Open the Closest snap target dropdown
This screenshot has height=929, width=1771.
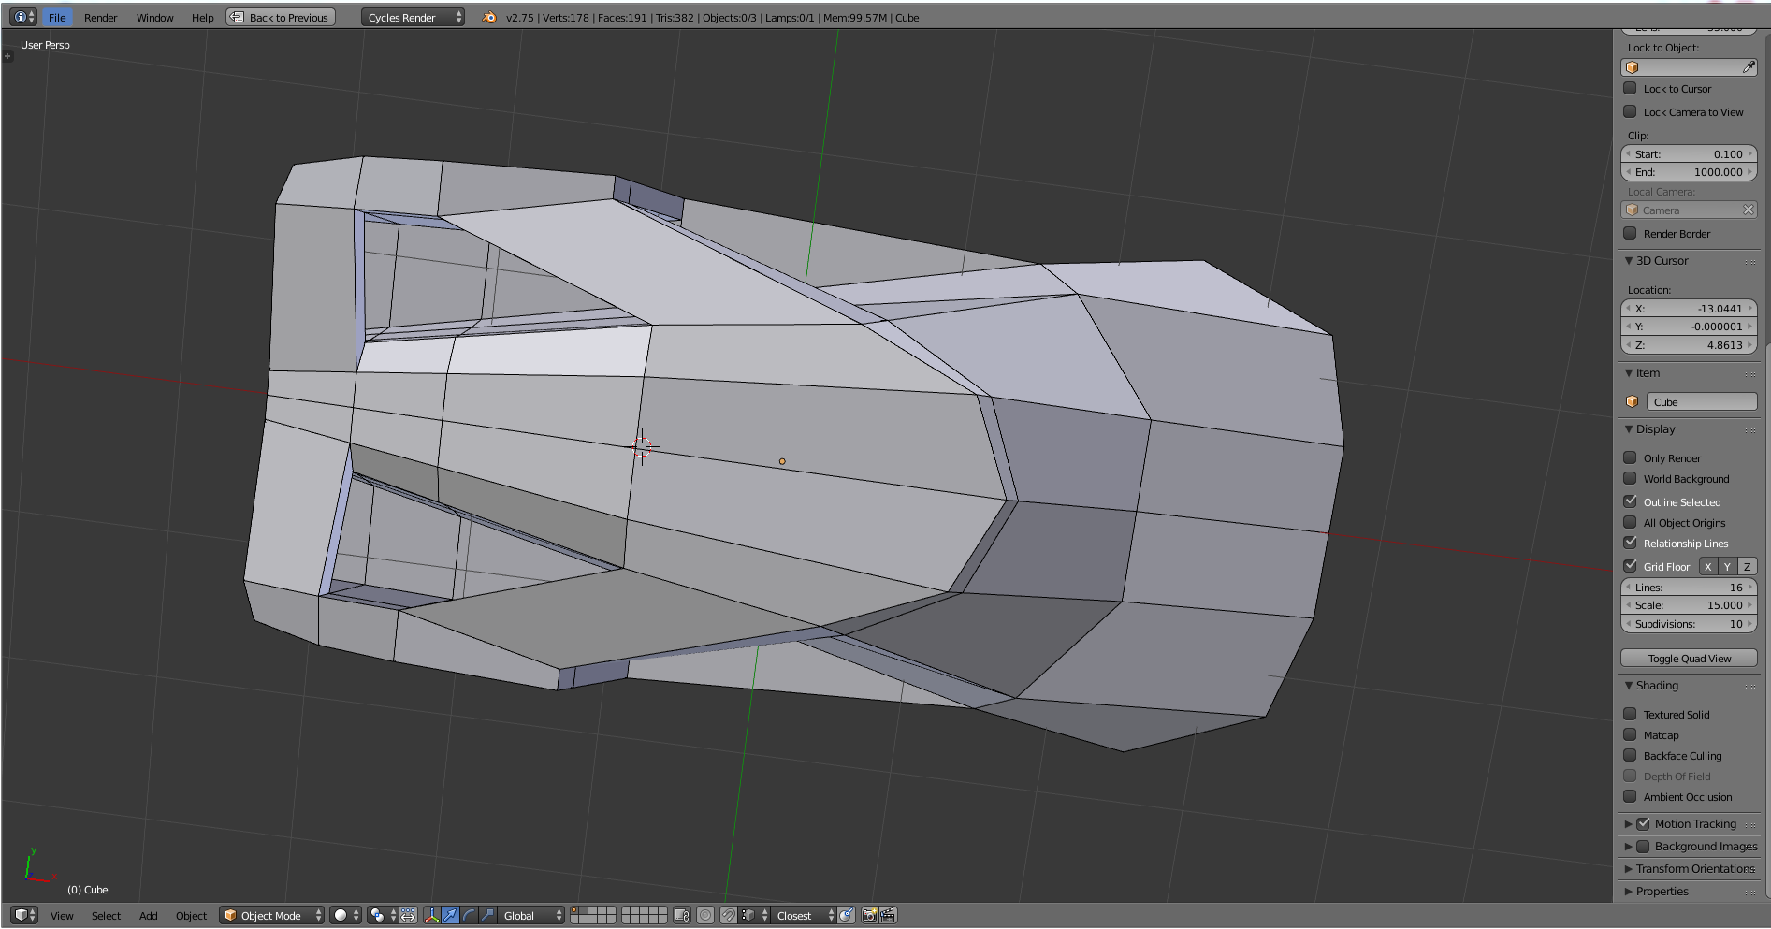click(805, 915)
